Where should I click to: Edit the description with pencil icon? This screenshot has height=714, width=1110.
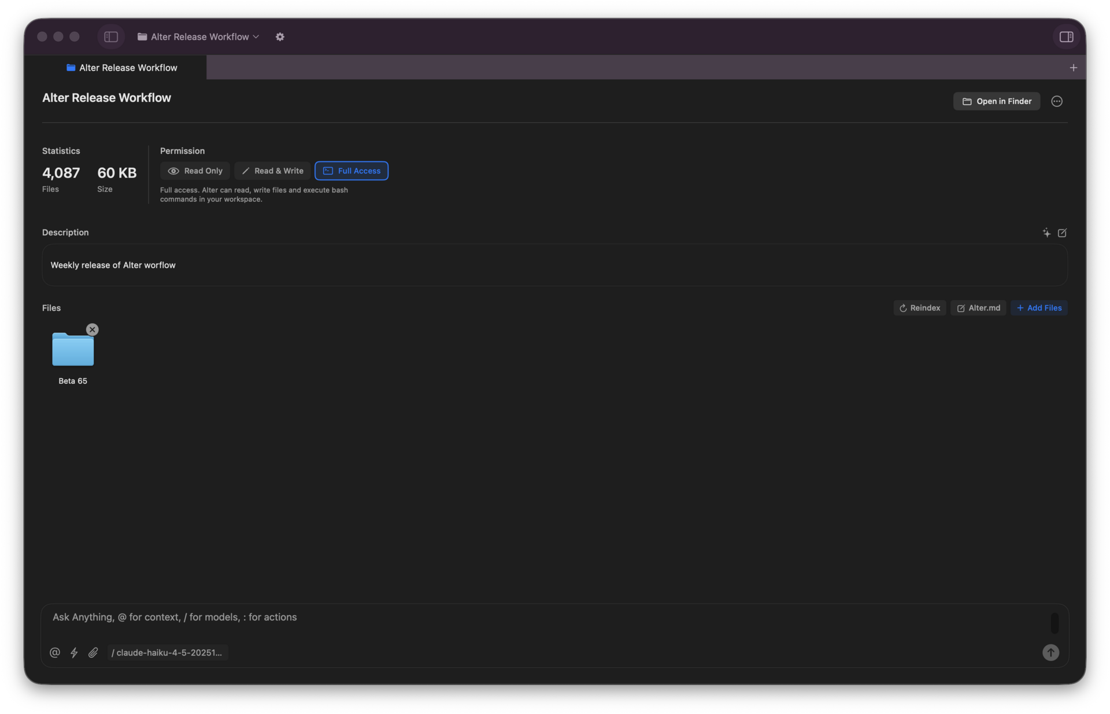(x=1062, y=232)
